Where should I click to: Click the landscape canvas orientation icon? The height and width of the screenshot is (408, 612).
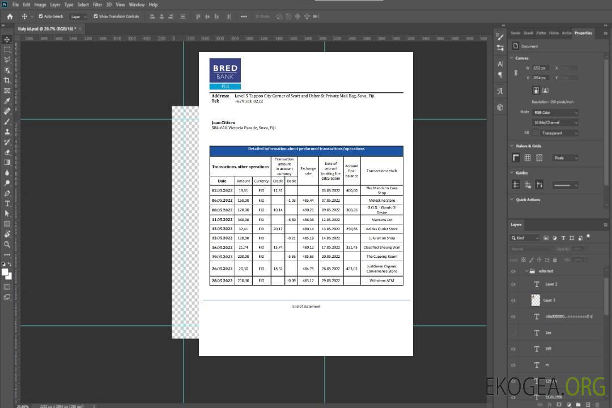point(545,90)
